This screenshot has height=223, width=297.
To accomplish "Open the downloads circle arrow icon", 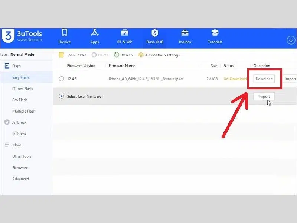I will [x=291, y=40].
